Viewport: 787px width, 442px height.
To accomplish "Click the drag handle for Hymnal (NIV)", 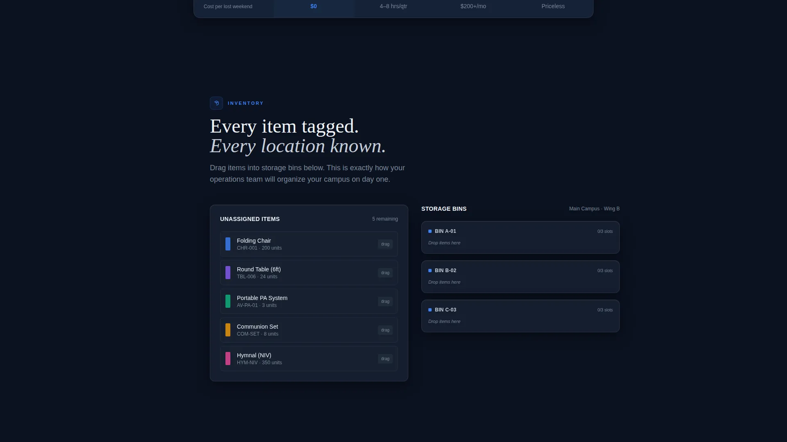I will [385, 359].
